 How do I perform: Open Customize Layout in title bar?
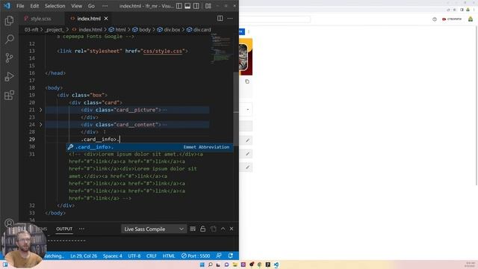tap(208, 6)
